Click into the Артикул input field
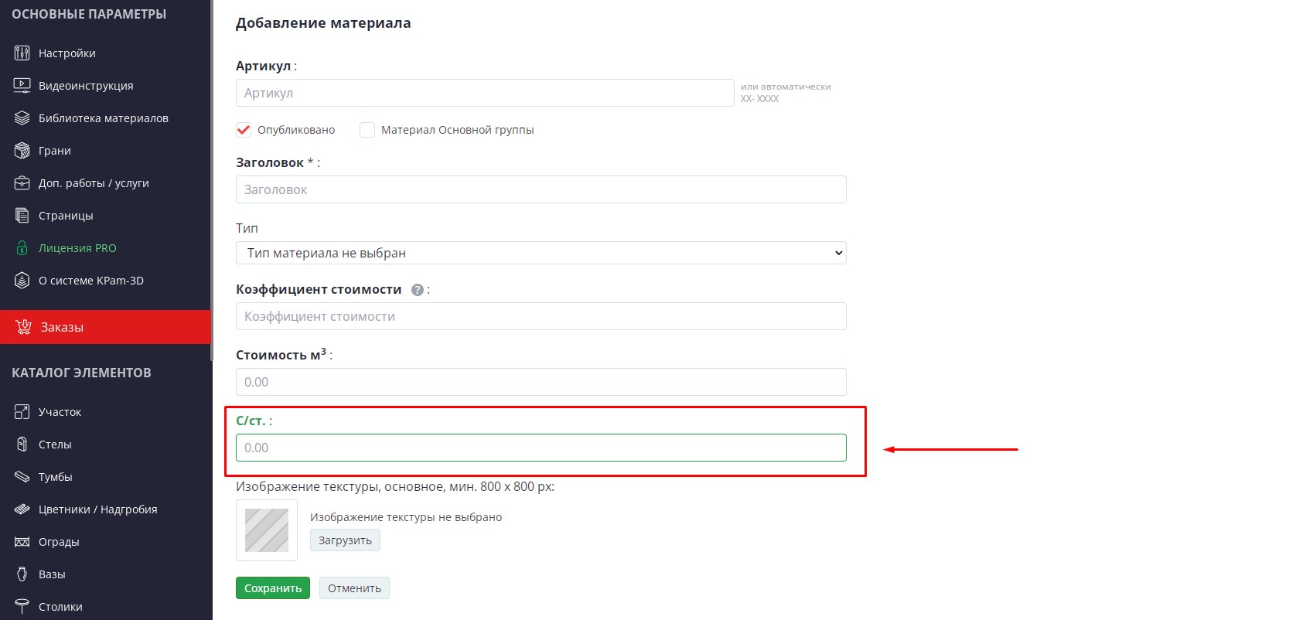1296x620 pixels. (485, 93)
